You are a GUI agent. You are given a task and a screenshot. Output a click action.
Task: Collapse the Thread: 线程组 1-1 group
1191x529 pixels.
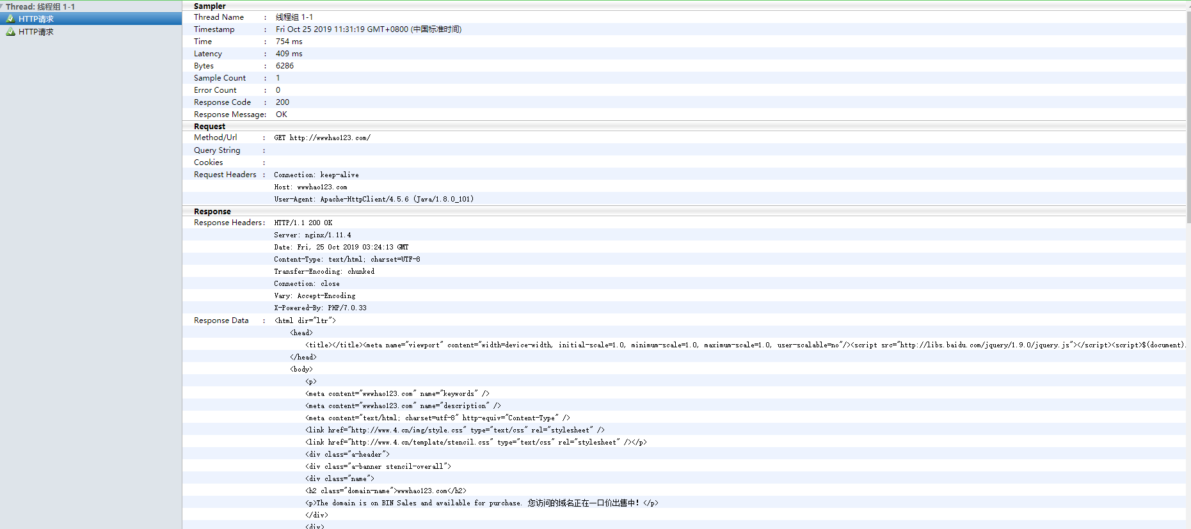(2, 6)
